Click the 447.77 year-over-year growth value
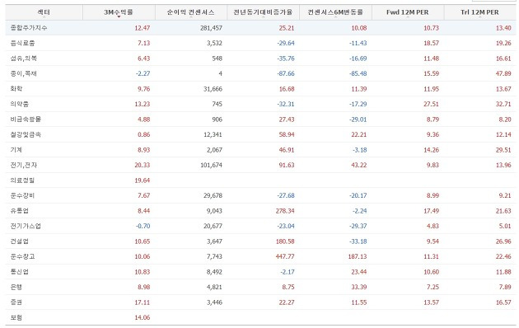Screen dimensions: 519x328 (285, 256)
